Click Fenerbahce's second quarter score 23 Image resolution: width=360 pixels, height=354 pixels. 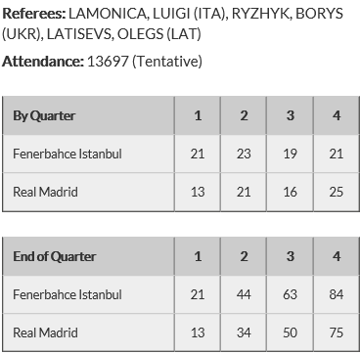click(244, 154)
